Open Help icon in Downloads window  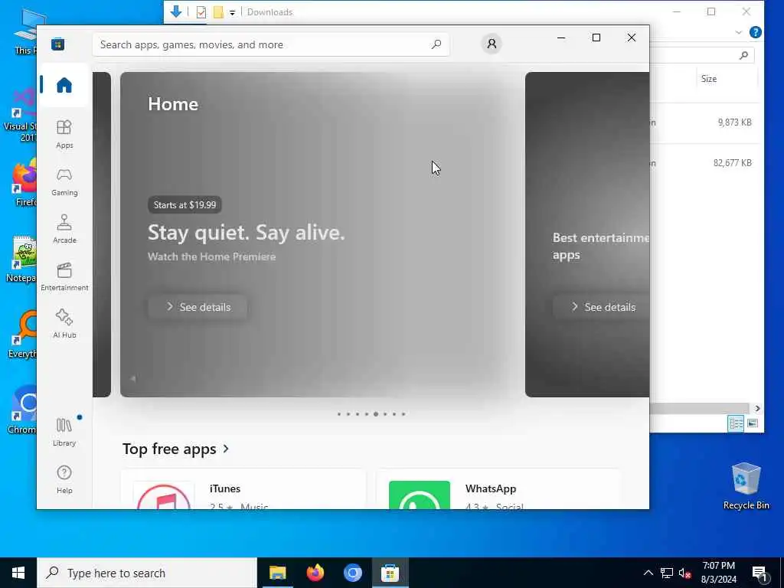click(x=756, y=32)
